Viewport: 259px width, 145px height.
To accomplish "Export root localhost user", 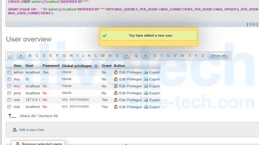I will pos(154,107).
